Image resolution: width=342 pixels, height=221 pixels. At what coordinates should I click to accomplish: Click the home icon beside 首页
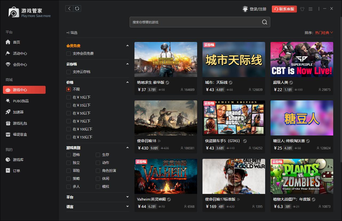[x=8, y=42]
